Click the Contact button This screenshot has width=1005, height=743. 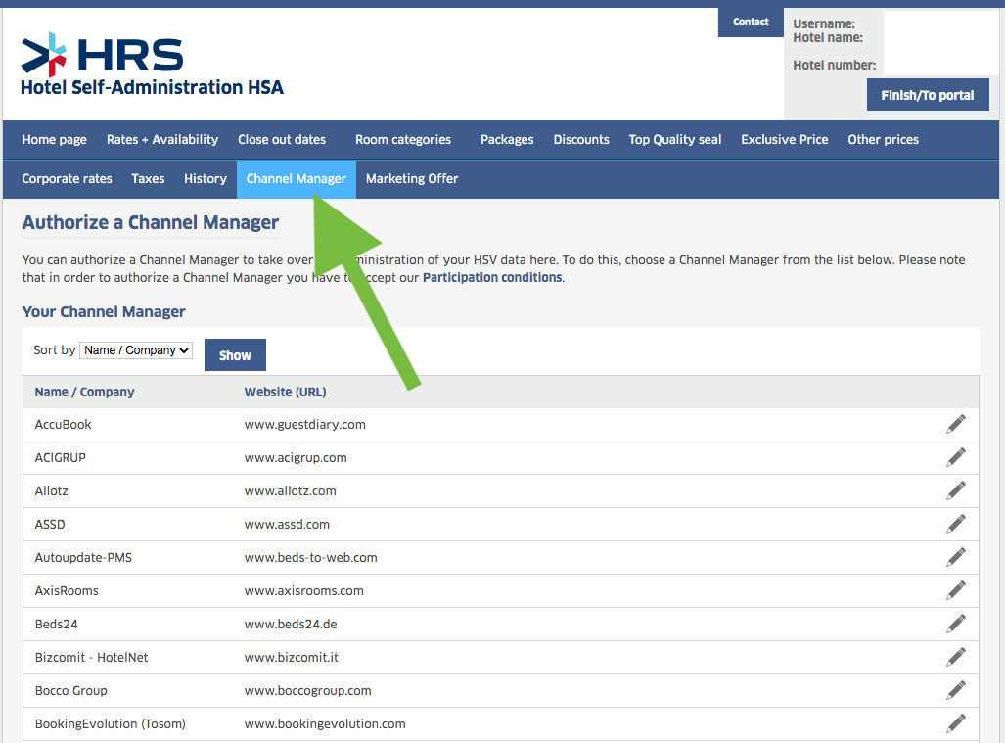pos(751,22)
